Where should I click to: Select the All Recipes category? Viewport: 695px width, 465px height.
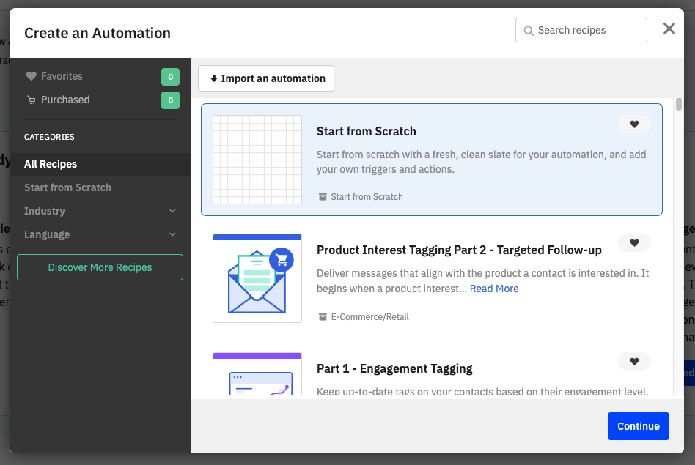click(51, 164)
